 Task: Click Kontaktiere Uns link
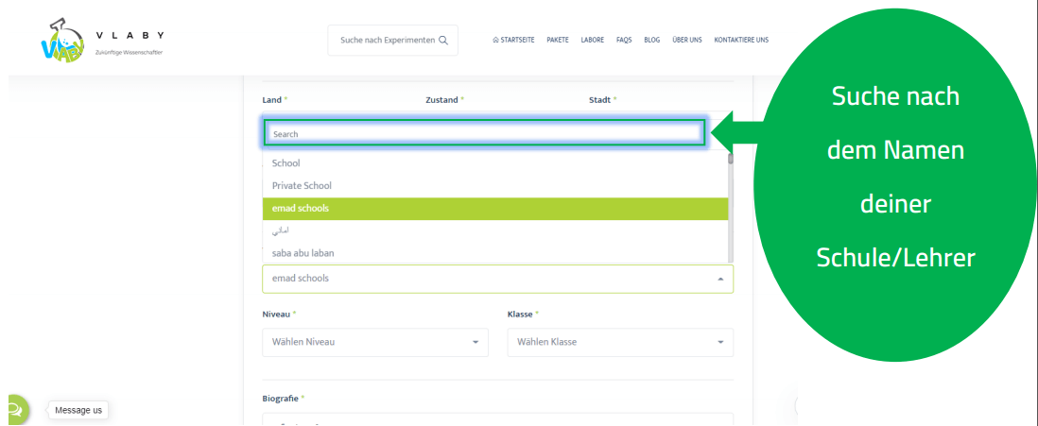coord(741,41)
